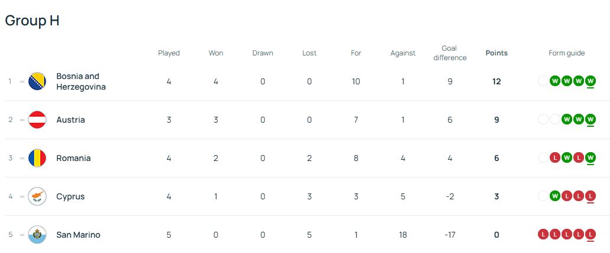Click the Played column header
610x253 pixels.
coord(169,53)
